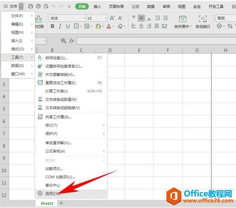This screenshot has width=236, height=208.
Task: Open 格式(O) submenu
Action: click(x=18, y=49)
